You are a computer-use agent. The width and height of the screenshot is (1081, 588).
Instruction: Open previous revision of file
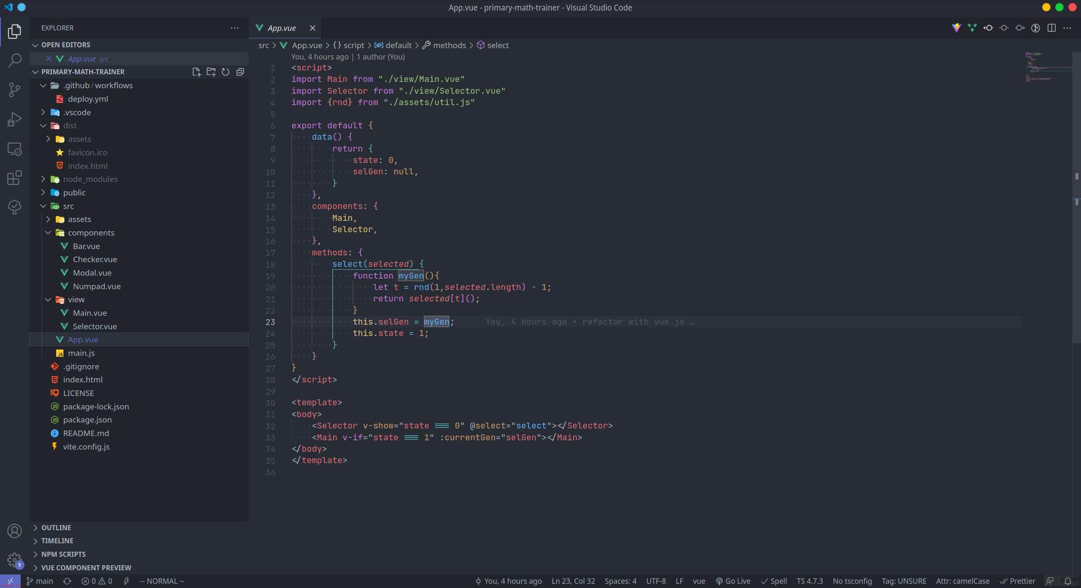pos(988,28)
